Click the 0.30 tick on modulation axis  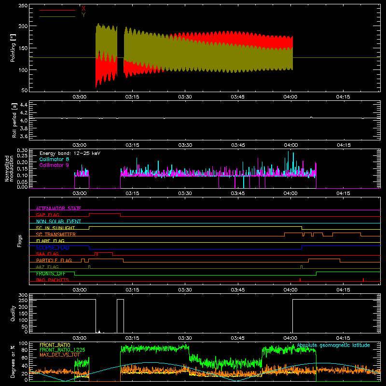tap(22, 151)
